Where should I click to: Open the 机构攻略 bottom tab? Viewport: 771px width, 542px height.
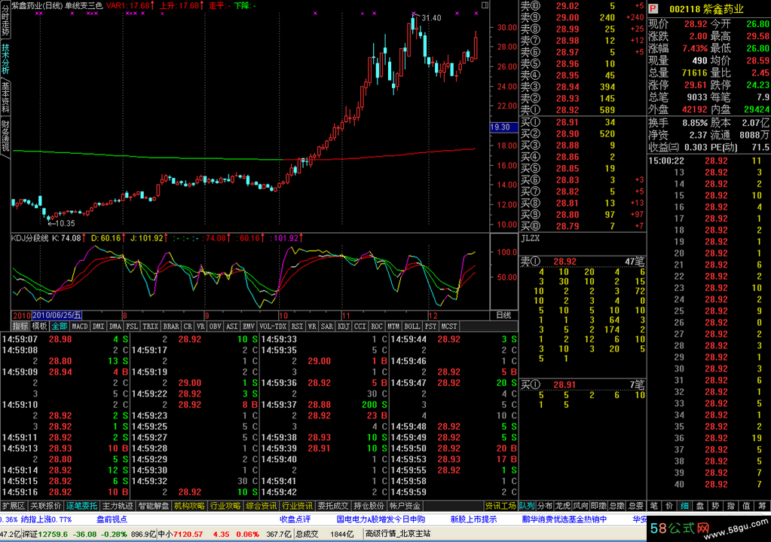[189, 506]
